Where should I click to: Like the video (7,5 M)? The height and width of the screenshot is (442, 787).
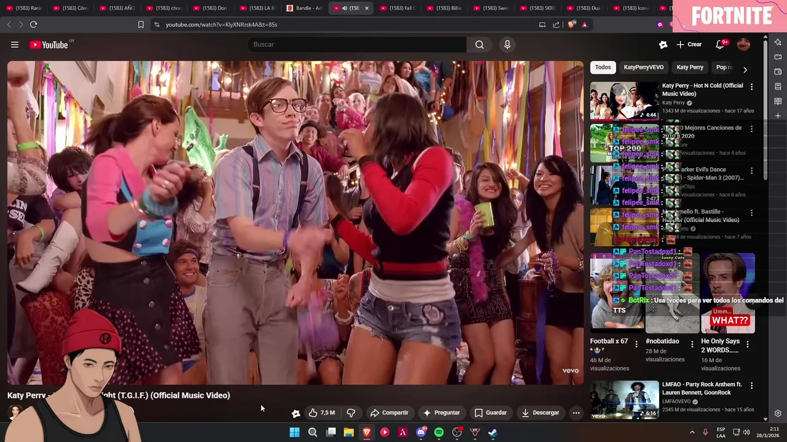pyautogui.click(x=322, y=413)
